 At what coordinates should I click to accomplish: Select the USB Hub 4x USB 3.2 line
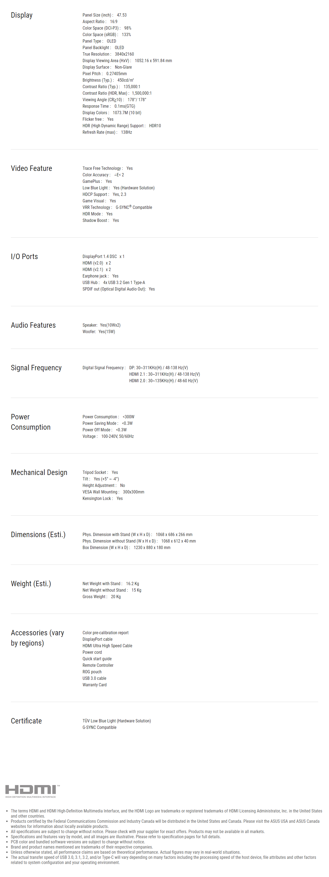(x=114, y=283)
